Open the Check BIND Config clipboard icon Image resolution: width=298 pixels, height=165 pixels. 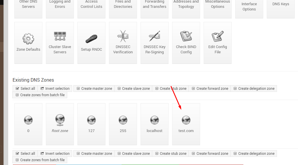point(186,36)
